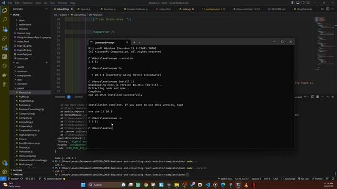Open the Terminal menu in menu bar
Viewport: 337px width, 189px height.
coord(62,3)
